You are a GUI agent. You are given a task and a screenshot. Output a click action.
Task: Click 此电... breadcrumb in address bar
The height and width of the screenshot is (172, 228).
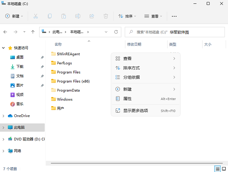point(57,32)
